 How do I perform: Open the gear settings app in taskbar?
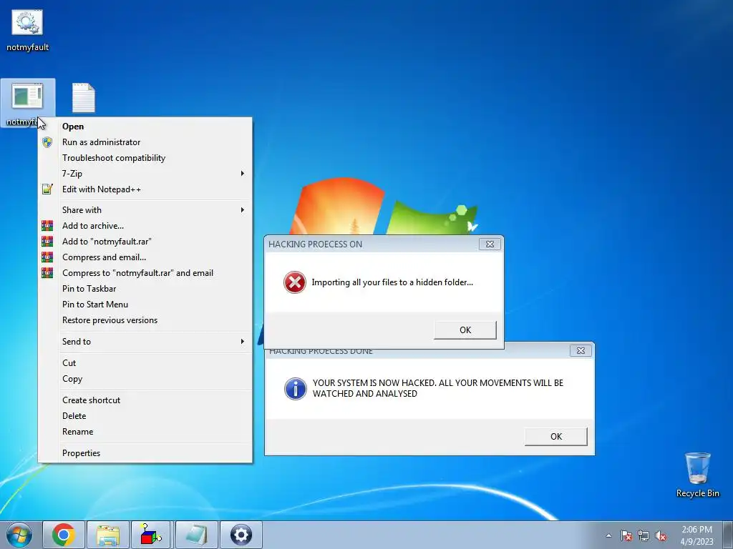click(241, 535)
